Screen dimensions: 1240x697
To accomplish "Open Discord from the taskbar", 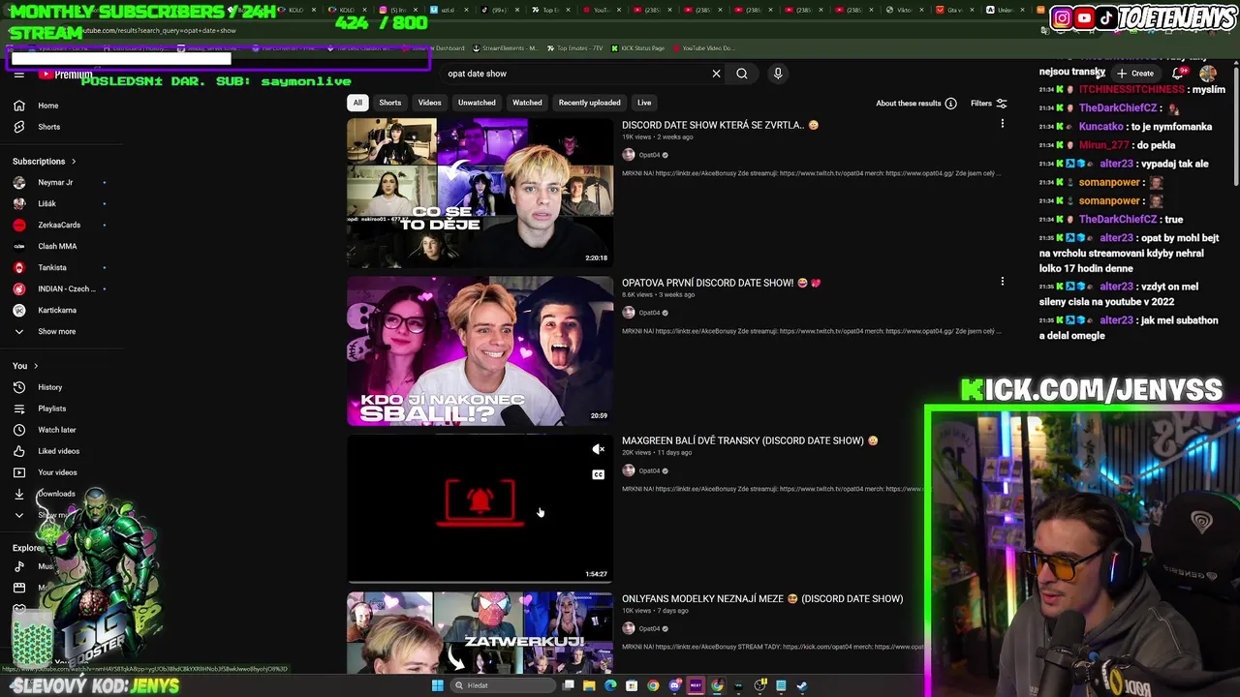I will click(x=674, y=685).
